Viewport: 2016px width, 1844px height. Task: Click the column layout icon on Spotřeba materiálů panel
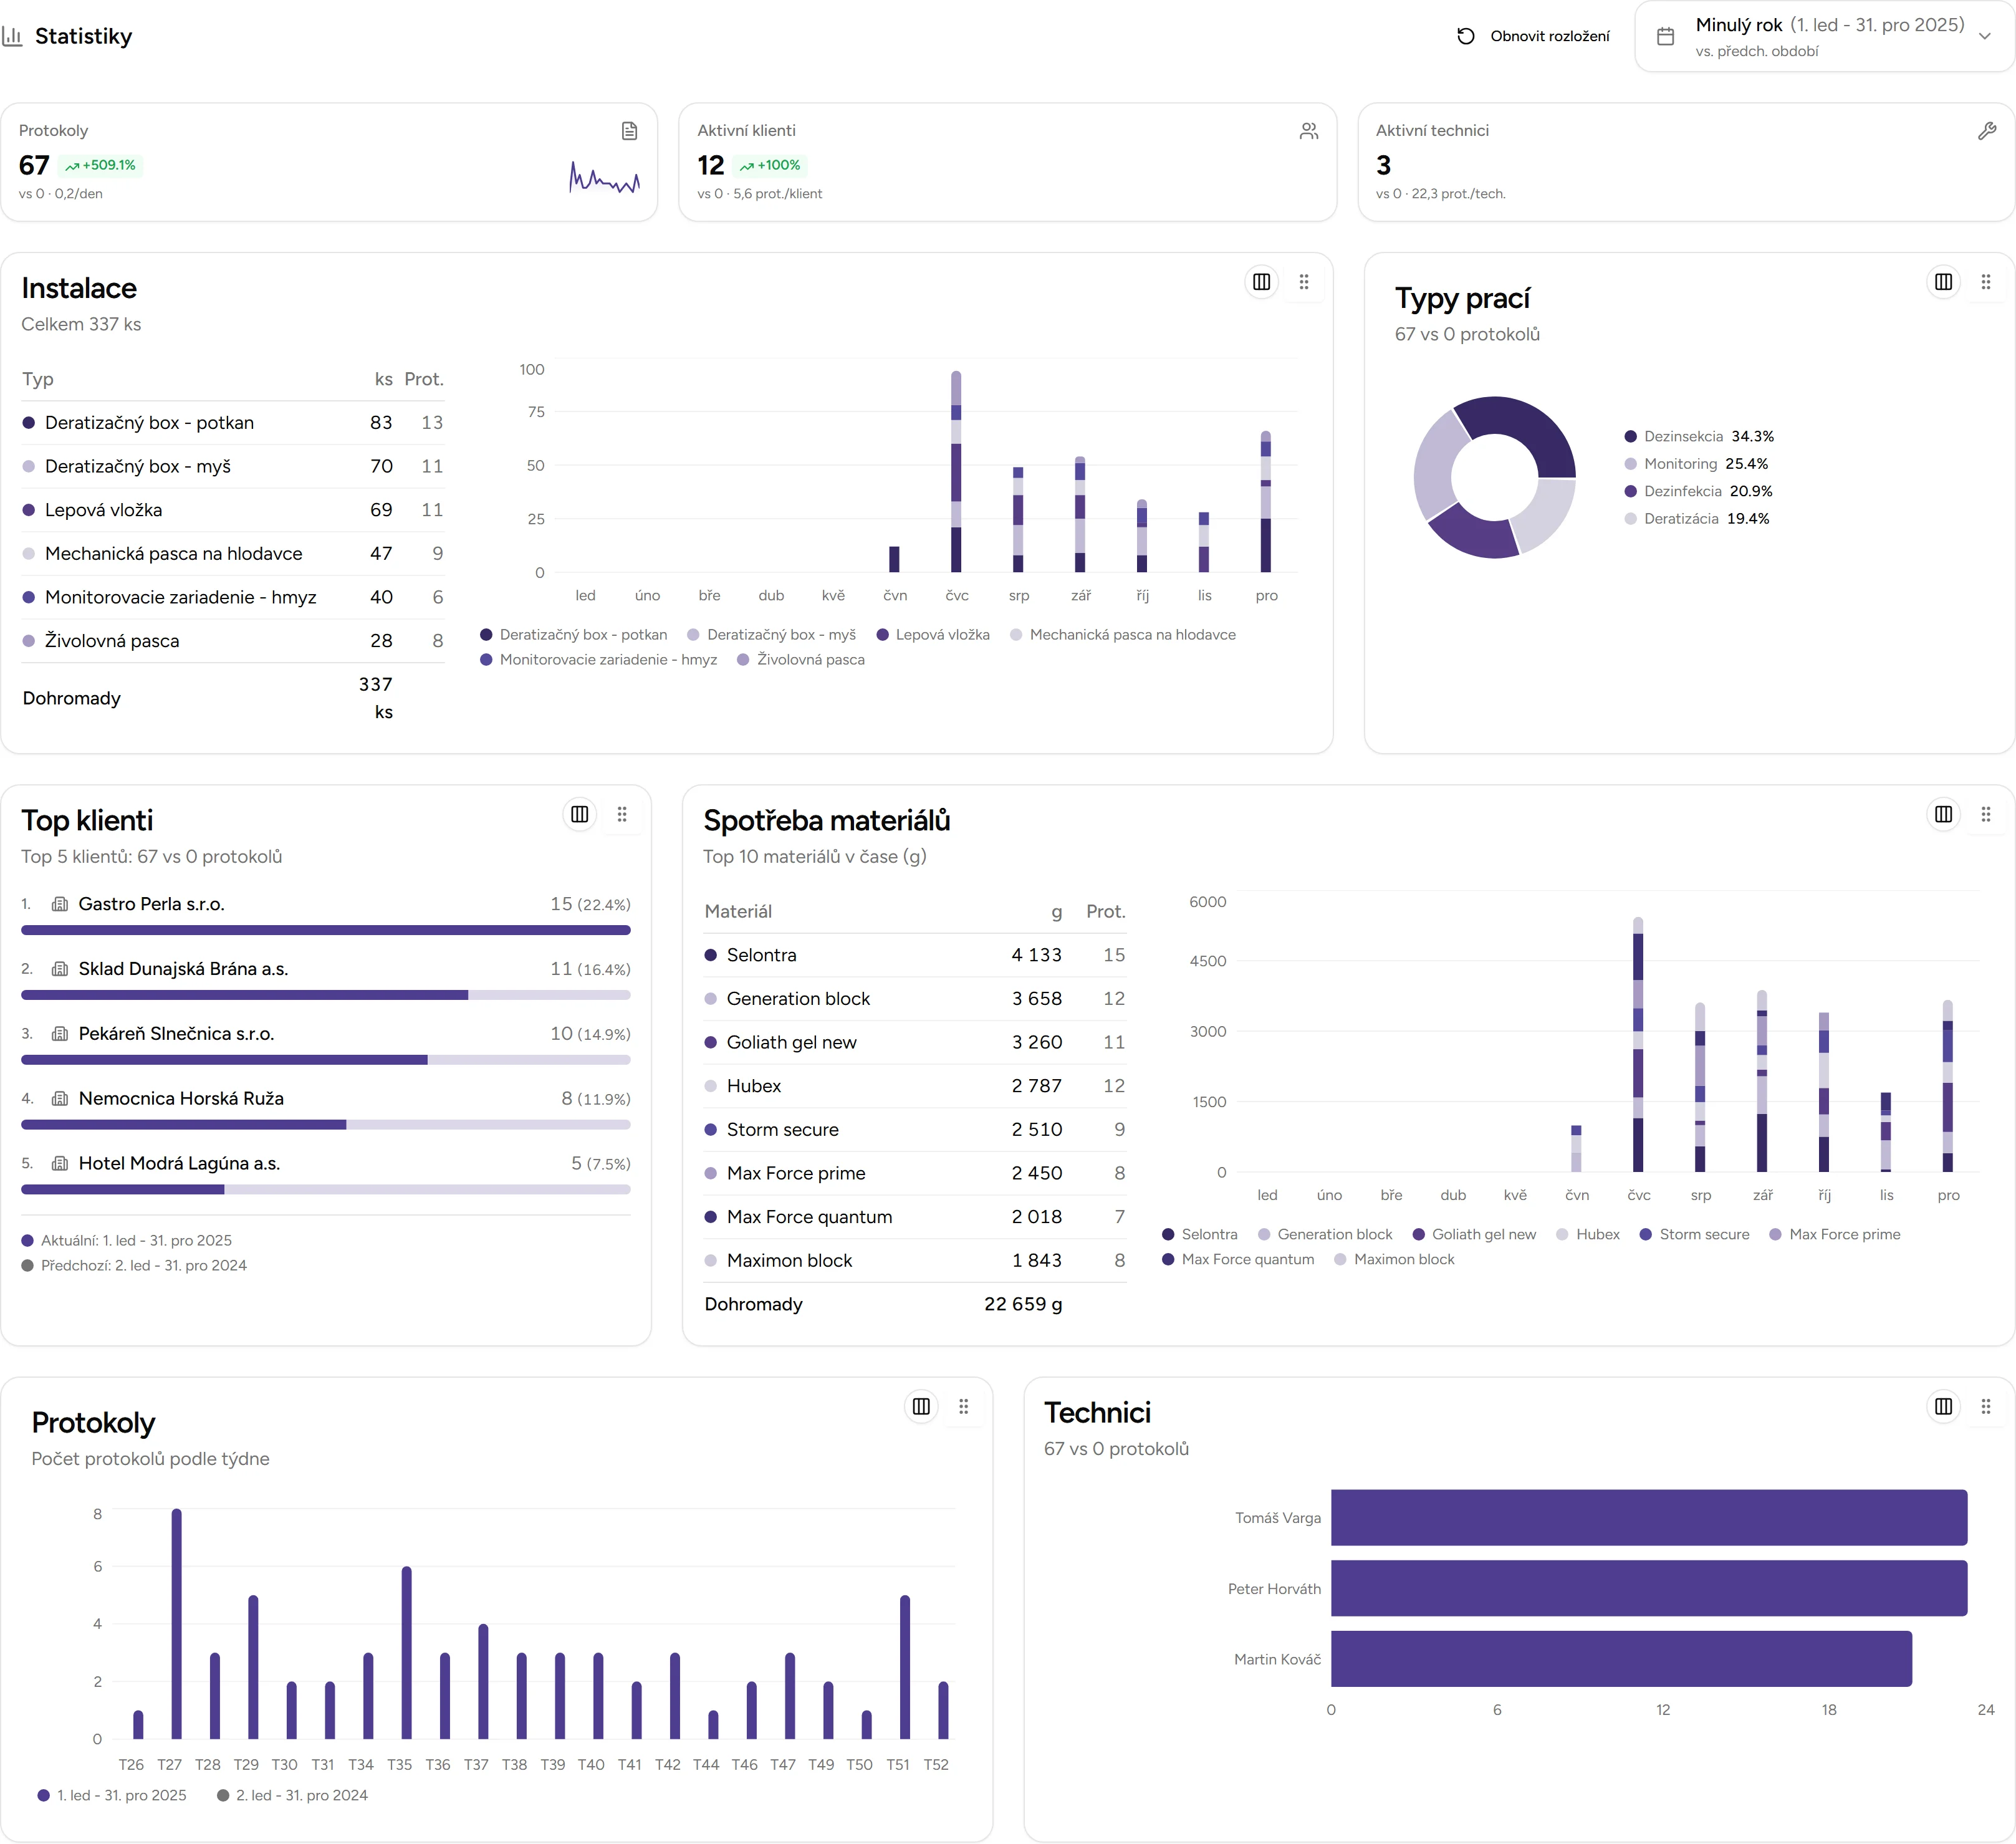1943,814
